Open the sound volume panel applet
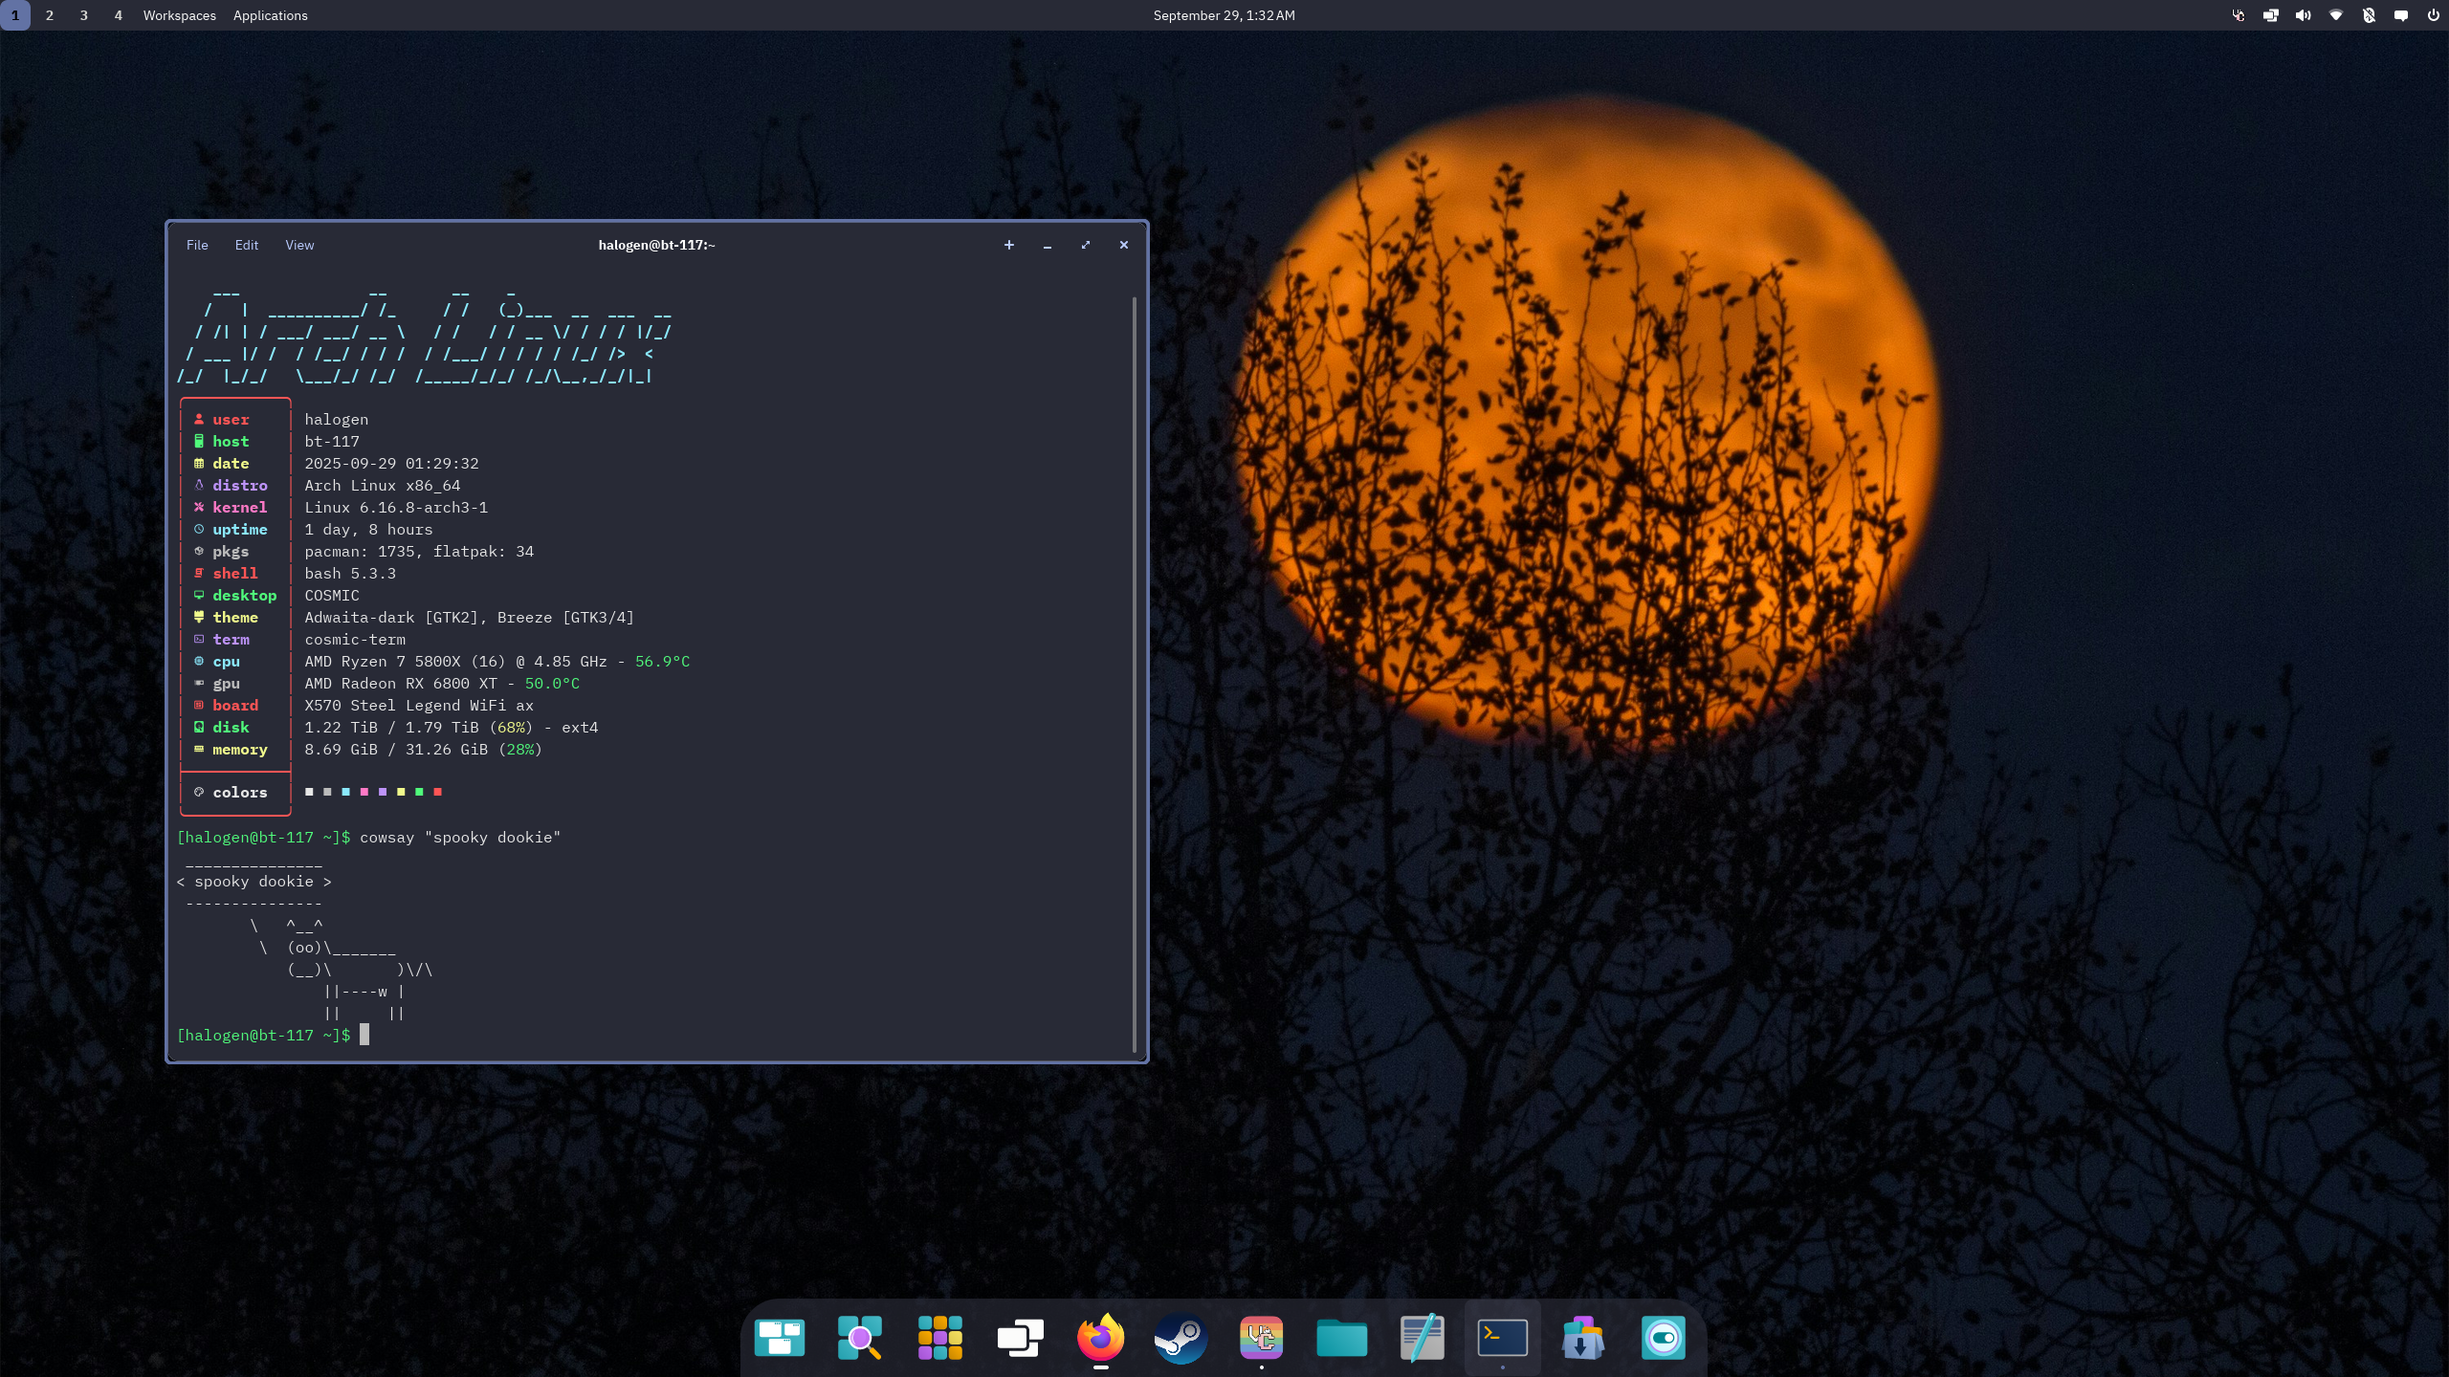The height and width of the screenshot is (1377, 2449). point(2303,15)
